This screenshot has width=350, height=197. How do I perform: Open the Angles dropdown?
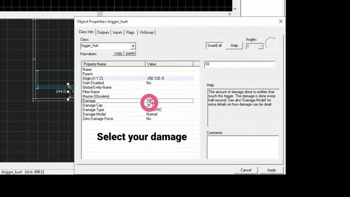(x=260, y=46)
